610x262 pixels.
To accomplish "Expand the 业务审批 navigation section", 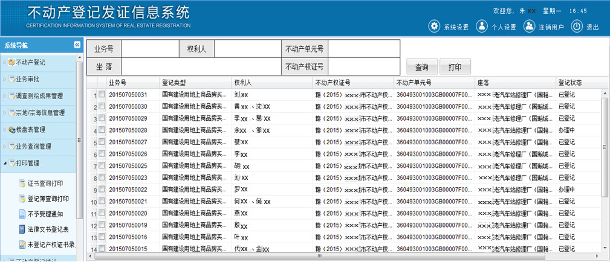I will pyautogui.click(x=5, y=79).
